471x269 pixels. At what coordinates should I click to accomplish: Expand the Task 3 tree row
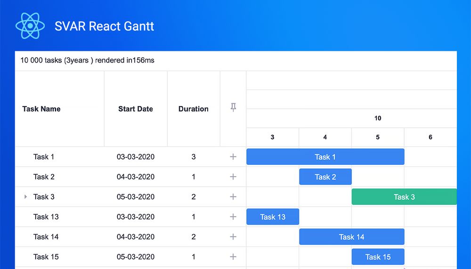coord(25,196)
